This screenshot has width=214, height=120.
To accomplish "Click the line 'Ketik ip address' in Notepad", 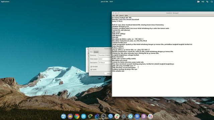I will (118, 48).
